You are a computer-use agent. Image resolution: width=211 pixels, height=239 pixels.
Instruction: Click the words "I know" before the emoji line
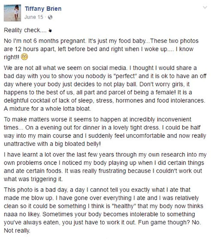tap(184, 49)
